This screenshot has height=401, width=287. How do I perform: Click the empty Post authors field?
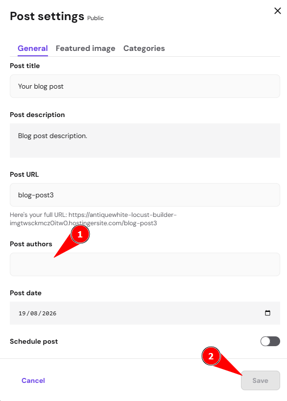(x=145, y=264)
